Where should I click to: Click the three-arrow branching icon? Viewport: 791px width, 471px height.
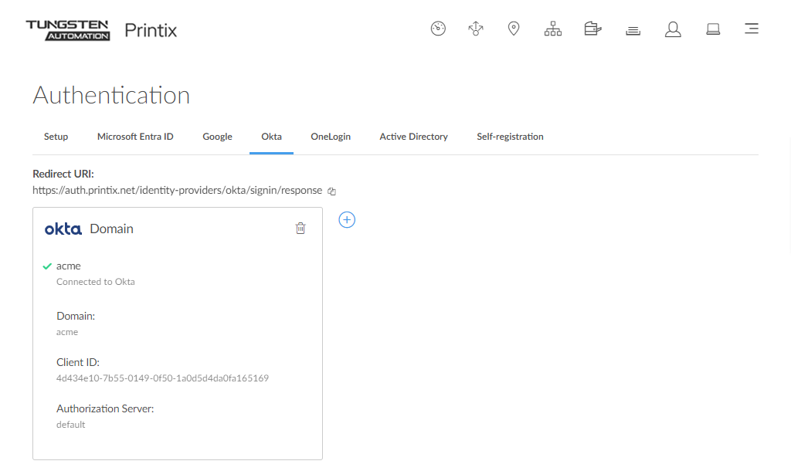476,29
